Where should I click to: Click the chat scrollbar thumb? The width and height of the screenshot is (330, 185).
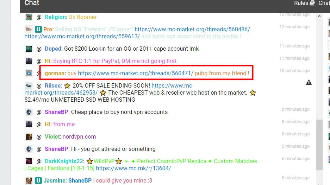(x=319, y=145)
